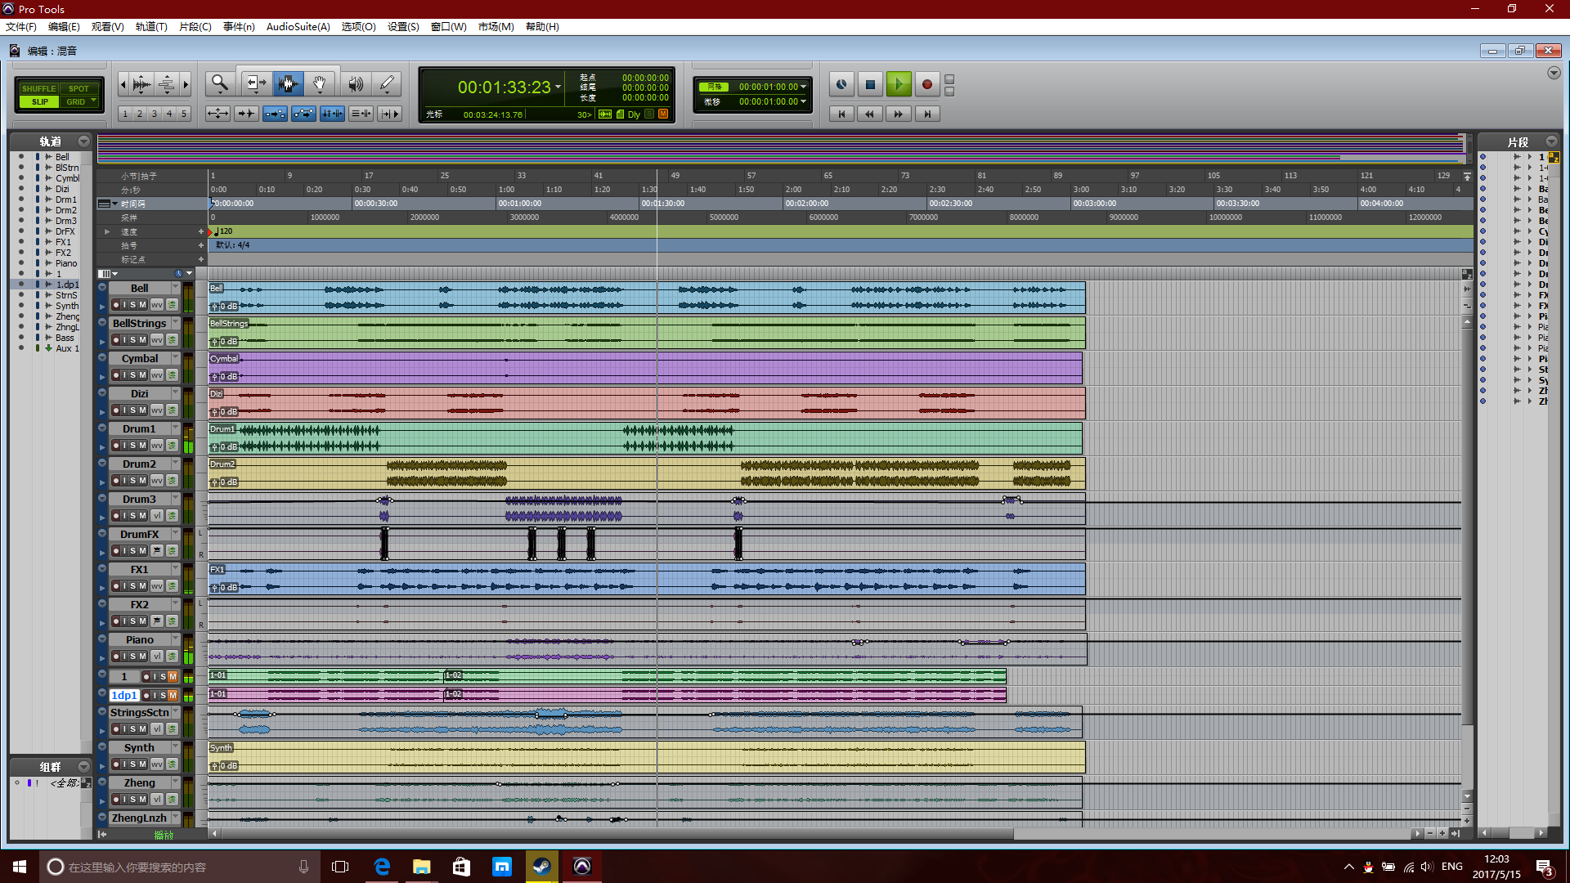This screenshot has height=883, width=1570.
Task: Toggle input monitoring on Dizi track
Action: point(124,410)
